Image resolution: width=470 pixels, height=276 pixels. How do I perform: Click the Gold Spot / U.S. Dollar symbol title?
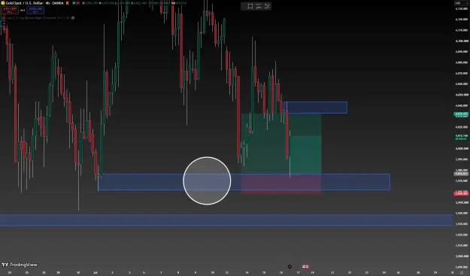point(35,3)
